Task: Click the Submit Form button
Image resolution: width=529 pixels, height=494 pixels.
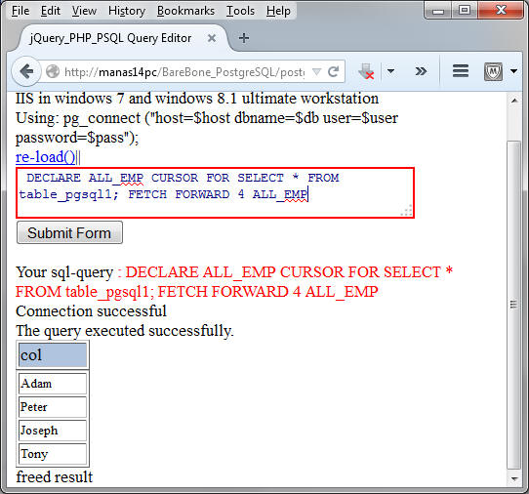Action: point(69,232)
